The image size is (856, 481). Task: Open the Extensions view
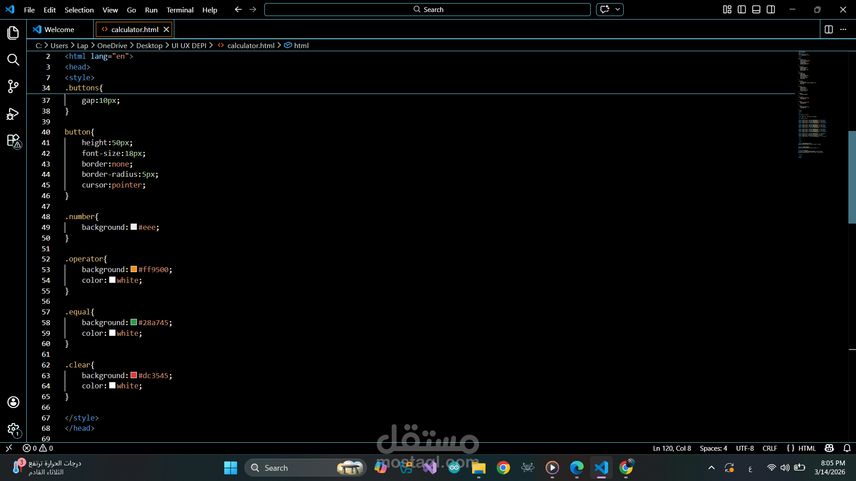click(13, 141)
